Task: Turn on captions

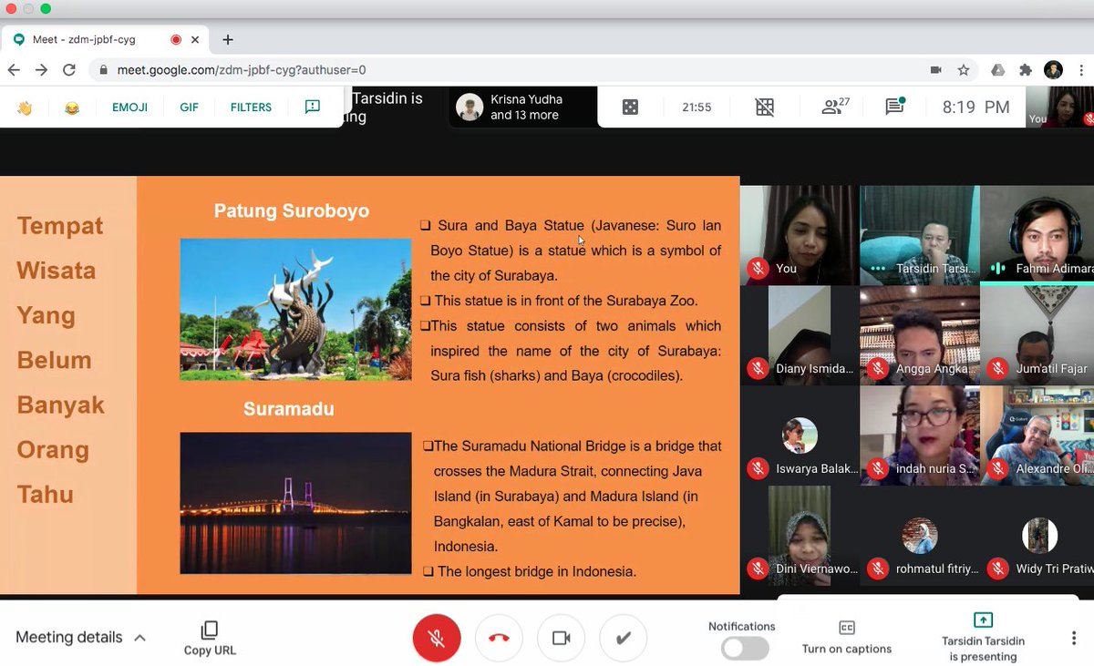Action: click(846, 638)
